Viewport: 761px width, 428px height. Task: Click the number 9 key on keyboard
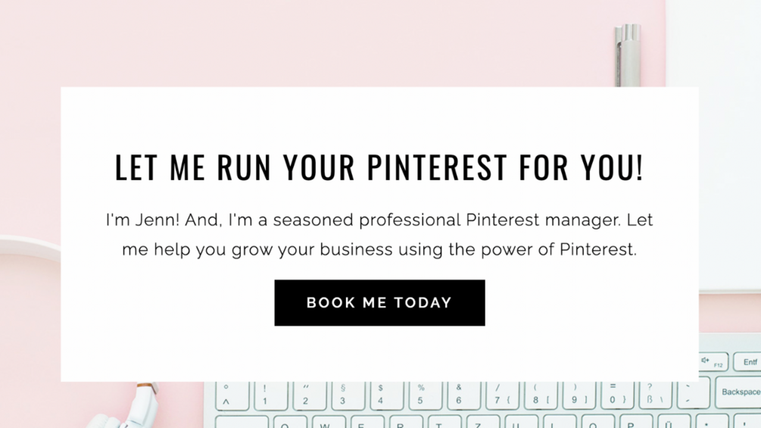point(577,395)
